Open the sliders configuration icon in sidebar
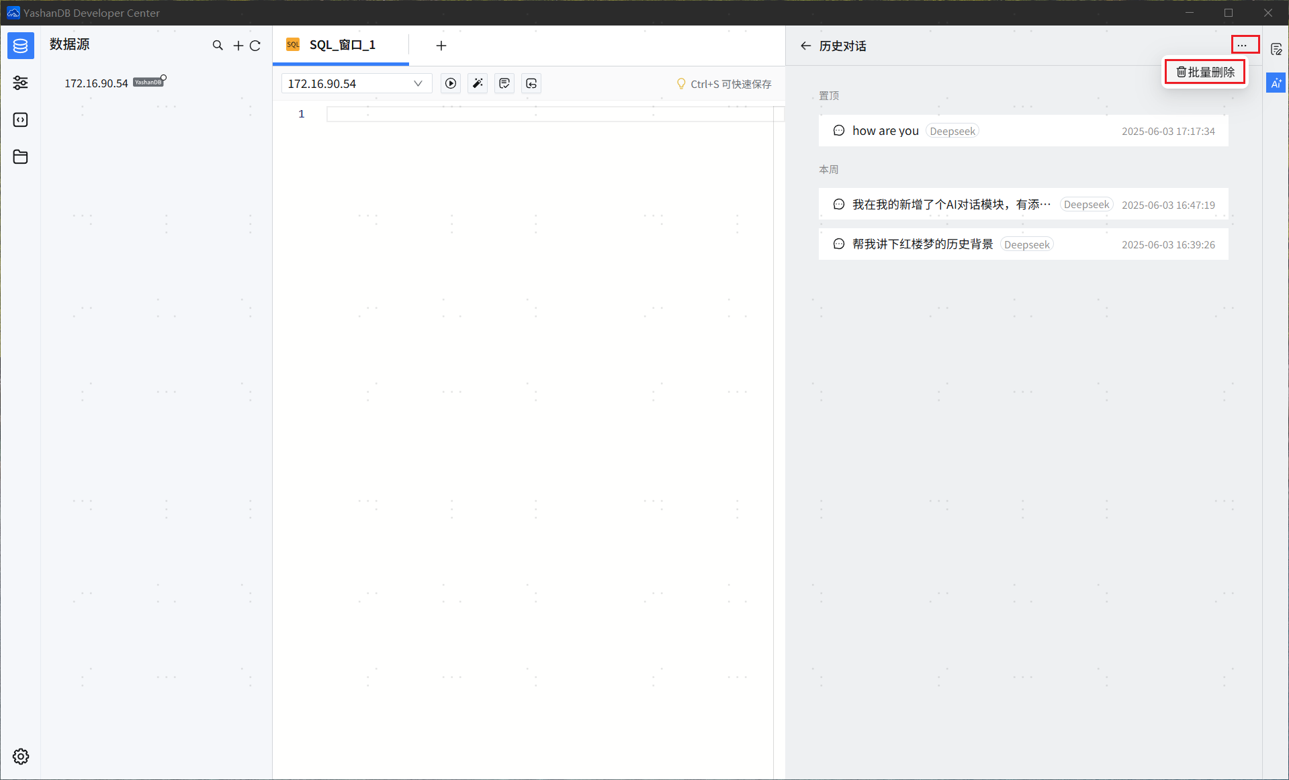This screenshot has width=1289, height=780. (x=20, y=83)
